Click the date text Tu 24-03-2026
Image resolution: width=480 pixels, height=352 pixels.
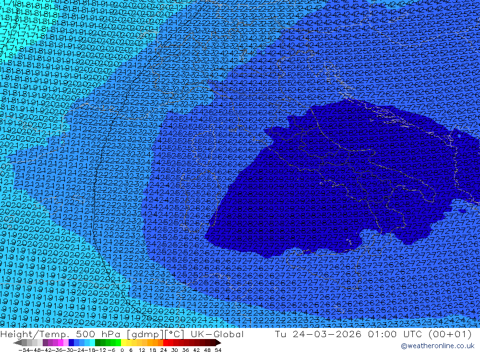(x=318, y=334)
